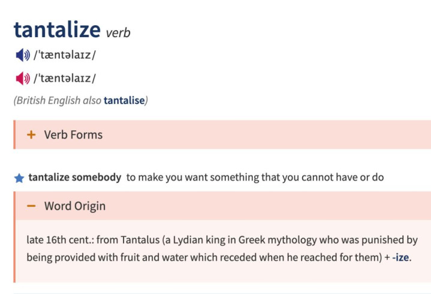The height and width of the screenshot is (294, 431).
Task: Play the blue British pronunciation audio
Action: coord(22,56)
